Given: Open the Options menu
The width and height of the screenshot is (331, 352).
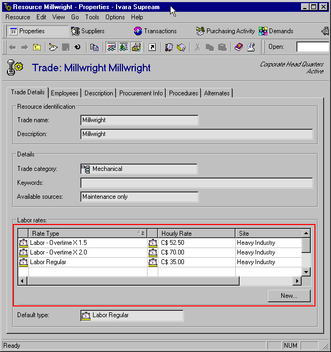Looking at the screenshot, I should 115,17.
